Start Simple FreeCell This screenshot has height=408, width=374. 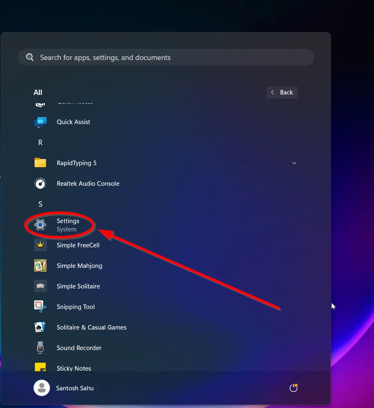pyautogui.click(x=78, y=245)
